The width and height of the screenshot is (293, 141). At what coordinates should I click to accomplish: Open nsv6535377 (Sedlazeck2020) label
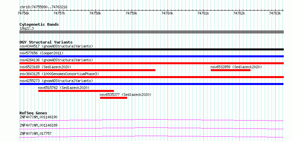(x=125, y=95)
